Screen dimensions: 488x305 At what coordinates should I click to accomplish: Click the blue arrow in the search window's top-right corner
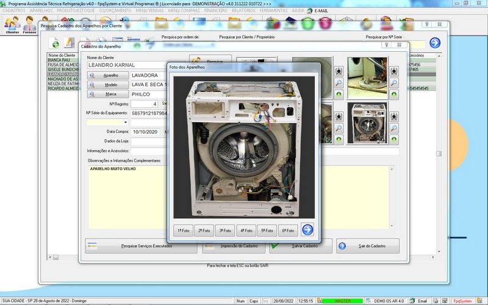434,43
